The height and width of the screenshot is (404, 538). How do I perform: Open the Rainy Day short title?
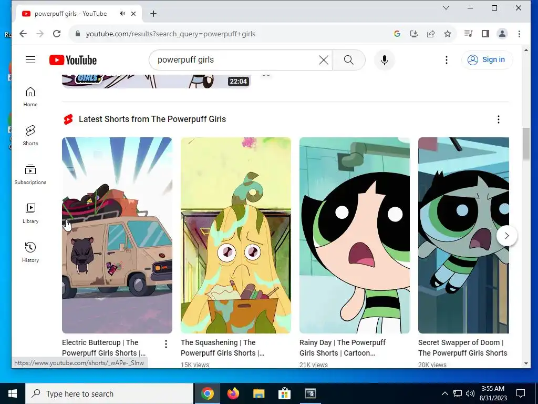point(343,348)
